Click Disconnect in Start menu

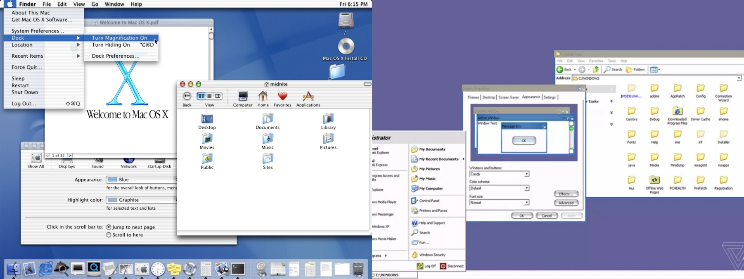(452, 266)
